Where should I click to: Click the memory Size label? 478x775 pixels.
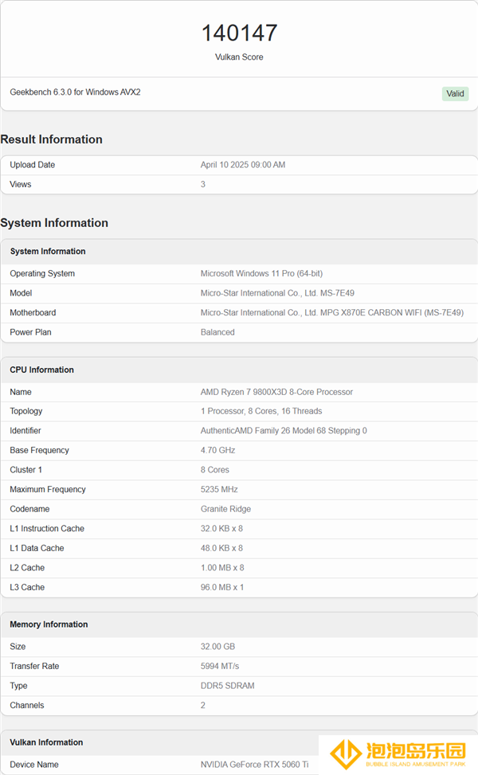click(18, 647)
